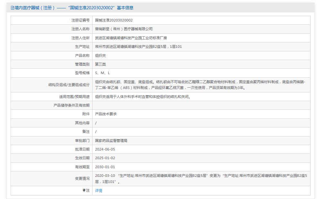Click the label 备注
This screenshot has height=199, width=317.
point(86,132)
